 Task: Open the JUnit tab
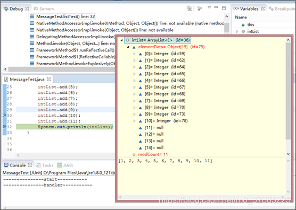tap(65, 165)
